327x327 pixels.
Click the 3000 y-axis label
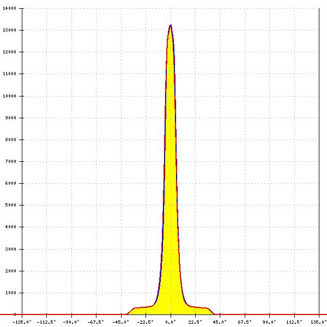(x=11, y=249)
